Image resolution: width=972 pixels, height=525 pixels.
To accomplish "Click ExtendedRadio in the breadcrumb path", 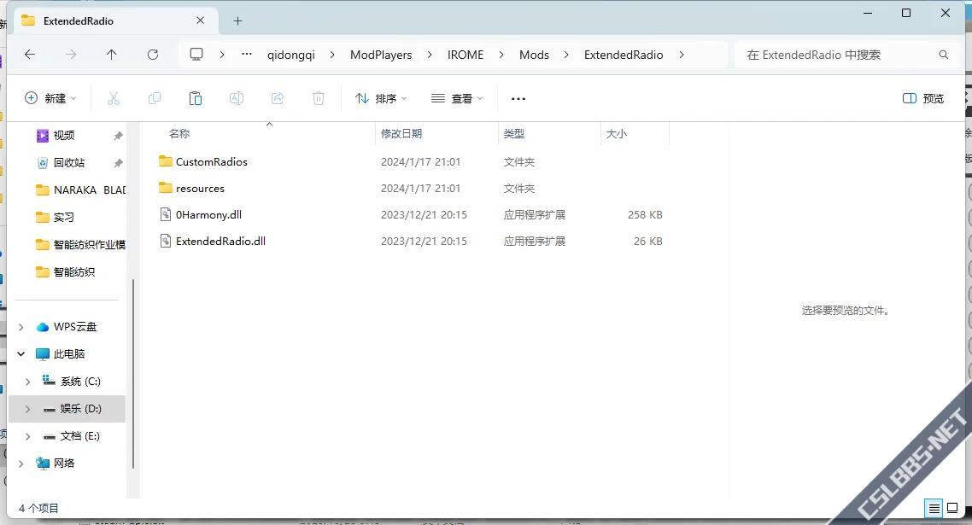I will point(624,55).
